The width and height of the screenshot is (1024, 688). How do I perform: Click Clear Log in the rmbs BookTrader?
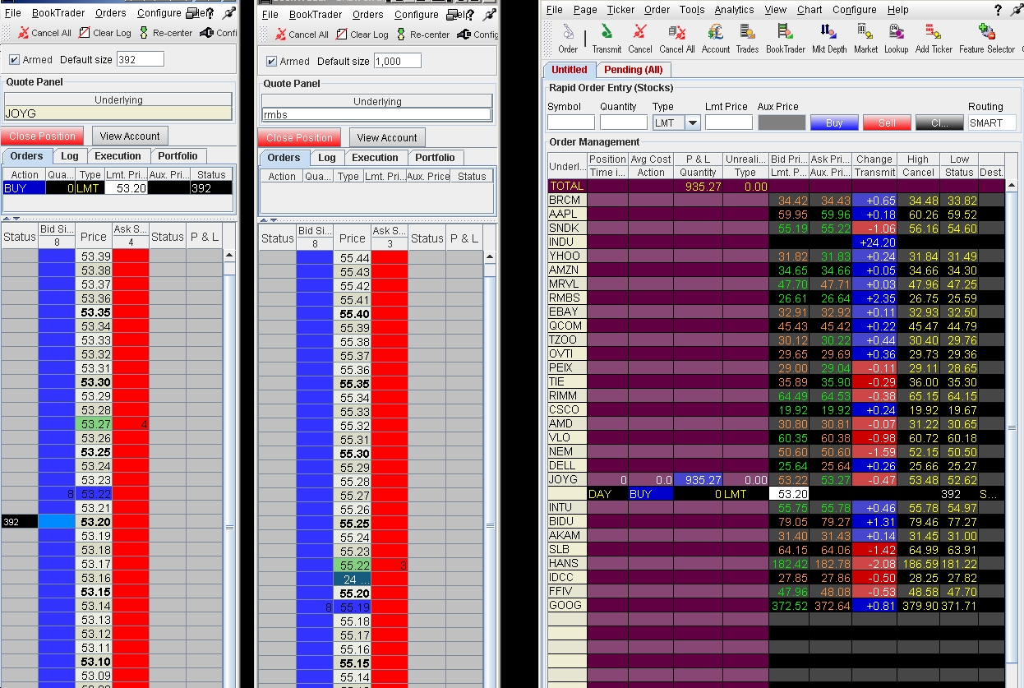[x=362, y=35]
